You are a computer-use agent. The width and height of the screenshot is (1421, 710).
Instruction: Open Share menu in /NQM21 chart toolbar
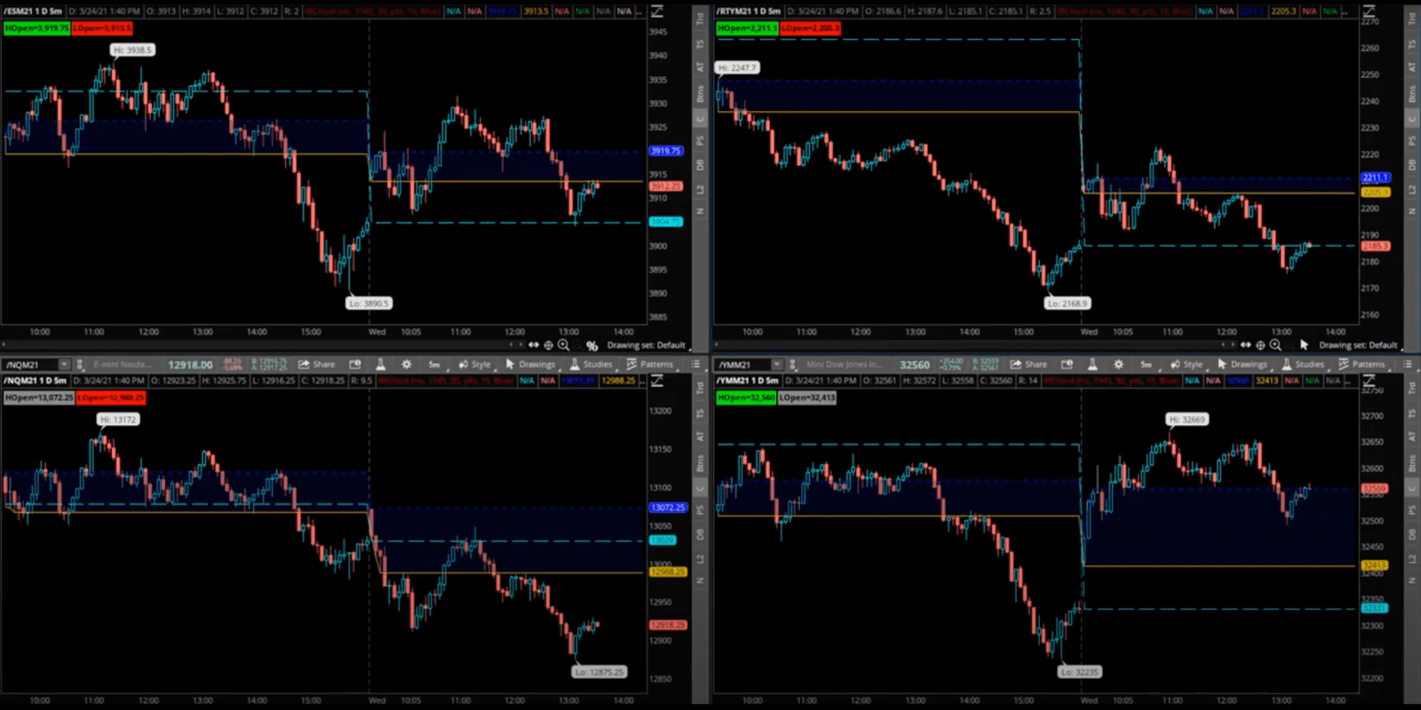pos(316,364)
